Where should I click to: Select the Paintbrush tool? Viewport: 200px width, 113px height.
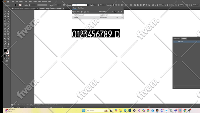point(9,21)
